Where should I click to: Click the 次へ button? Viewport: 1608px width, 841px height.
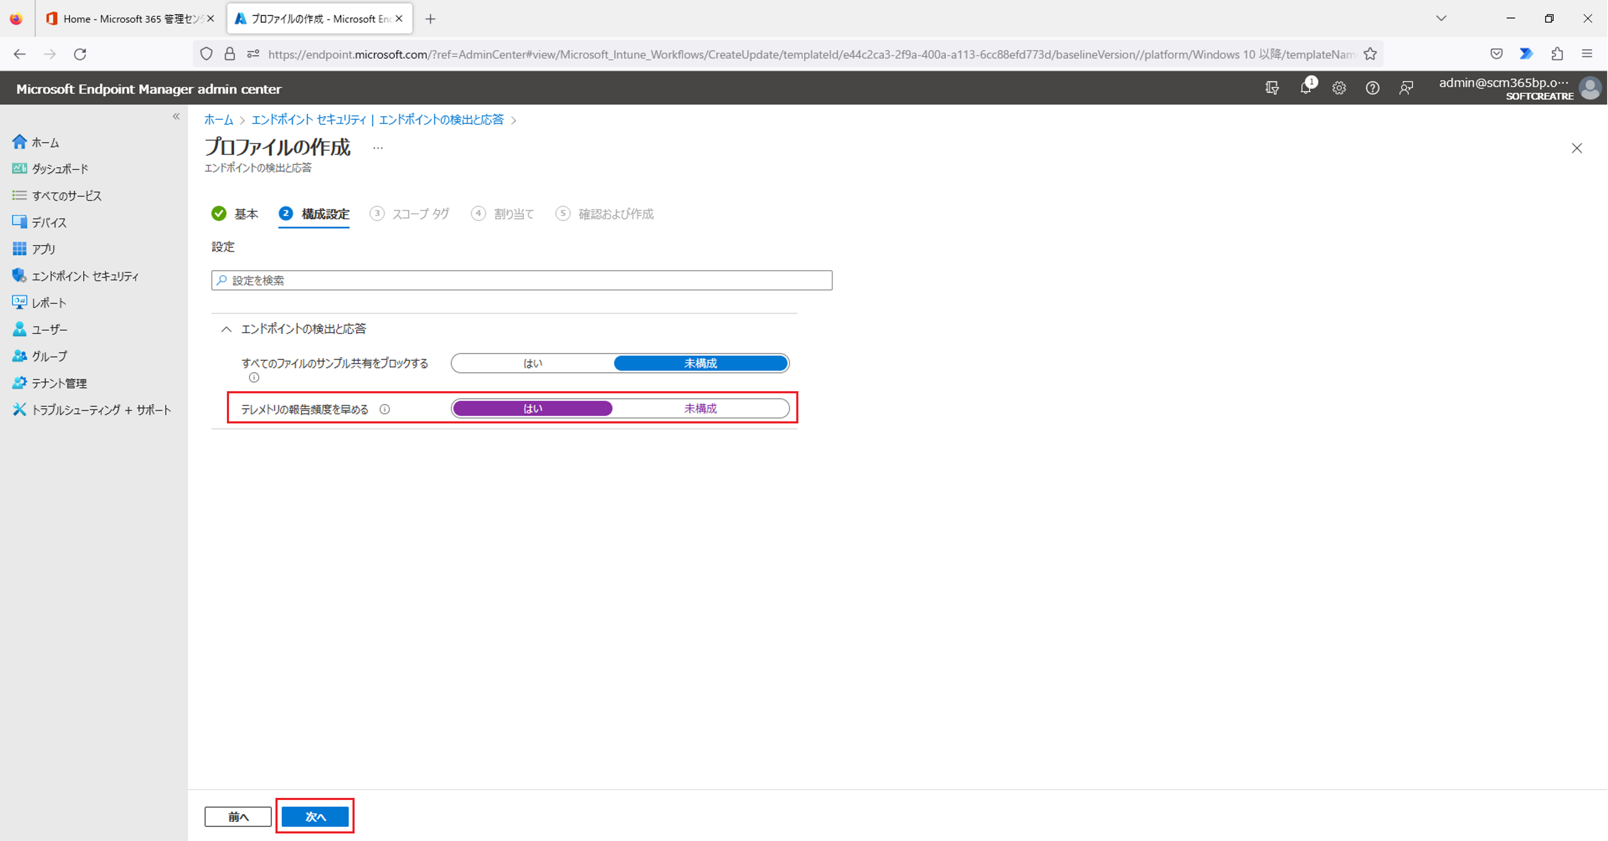point(315,817)
